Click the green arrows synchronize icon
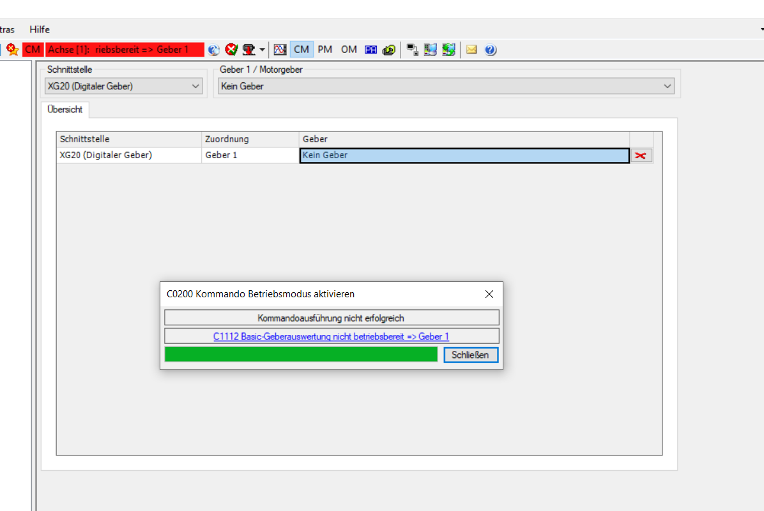The width and height of the screenshot is (764, 511). pyautogui.click(x=448, y=50)
